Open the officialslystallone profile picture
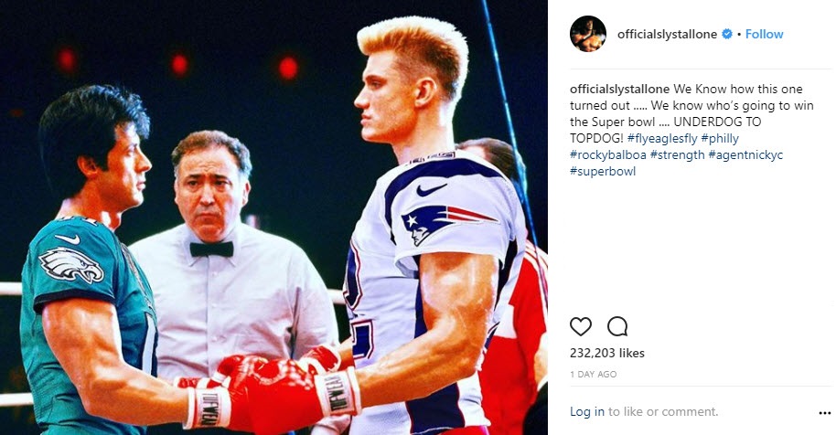Screen dimensions: 836x435 pyautogui.click(x=588, y=34)
